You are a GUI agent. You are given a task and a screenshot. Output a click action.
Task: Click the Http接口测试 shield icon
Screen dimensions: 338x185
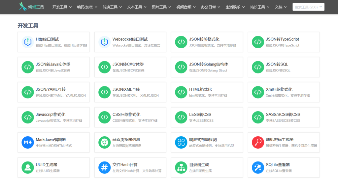(x=28, y=42)
